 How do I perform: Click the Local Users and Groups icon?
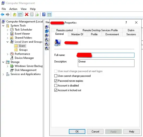click(x=12, y=42)
